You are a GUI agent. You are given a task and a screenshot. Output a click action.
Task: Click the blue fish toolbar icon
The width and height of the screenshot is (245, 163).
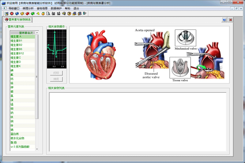[17, 13]
